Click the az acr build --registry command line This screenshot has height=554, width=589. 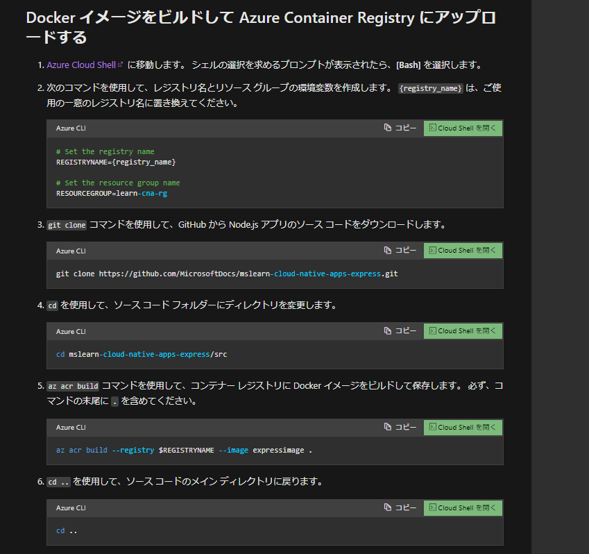[x=184, y=450]
